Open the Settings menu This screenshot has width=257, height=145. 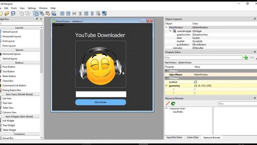[x=32, y=8]
